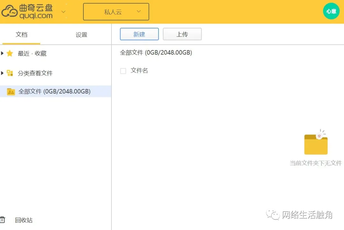Open 回收站 from the bottom sidebar
Screen dimensions: 344x230
[x=23, y=220]
